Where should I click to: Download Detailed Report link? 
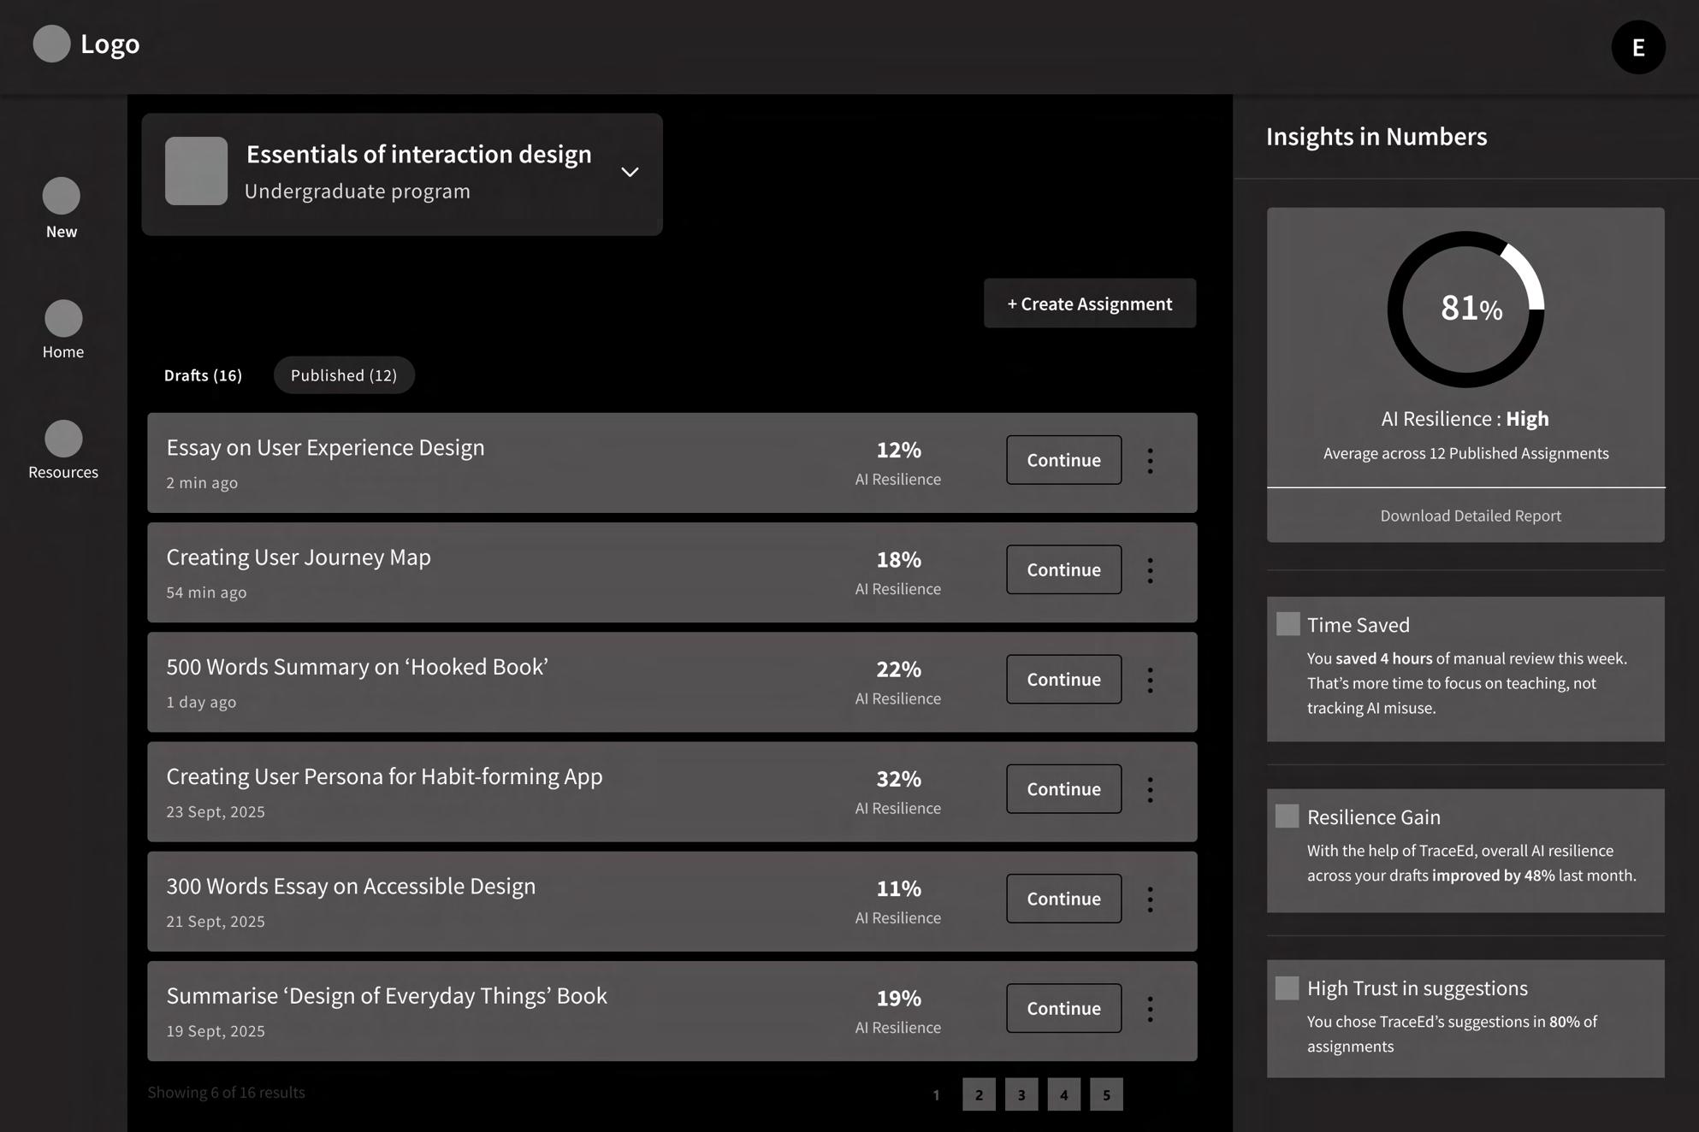click(1470, 516)
